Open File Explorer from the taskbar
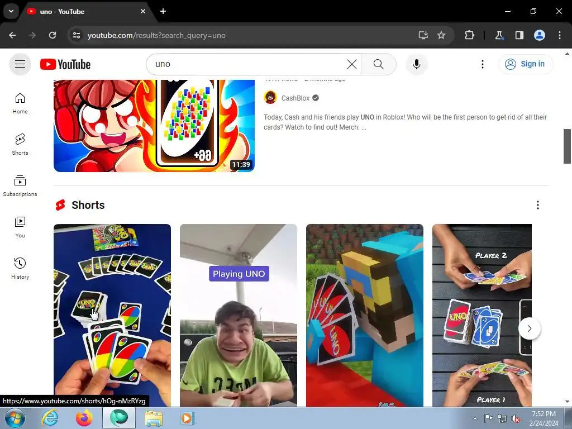This screenshot has width=572, height=429. click(x=154, y=418)
